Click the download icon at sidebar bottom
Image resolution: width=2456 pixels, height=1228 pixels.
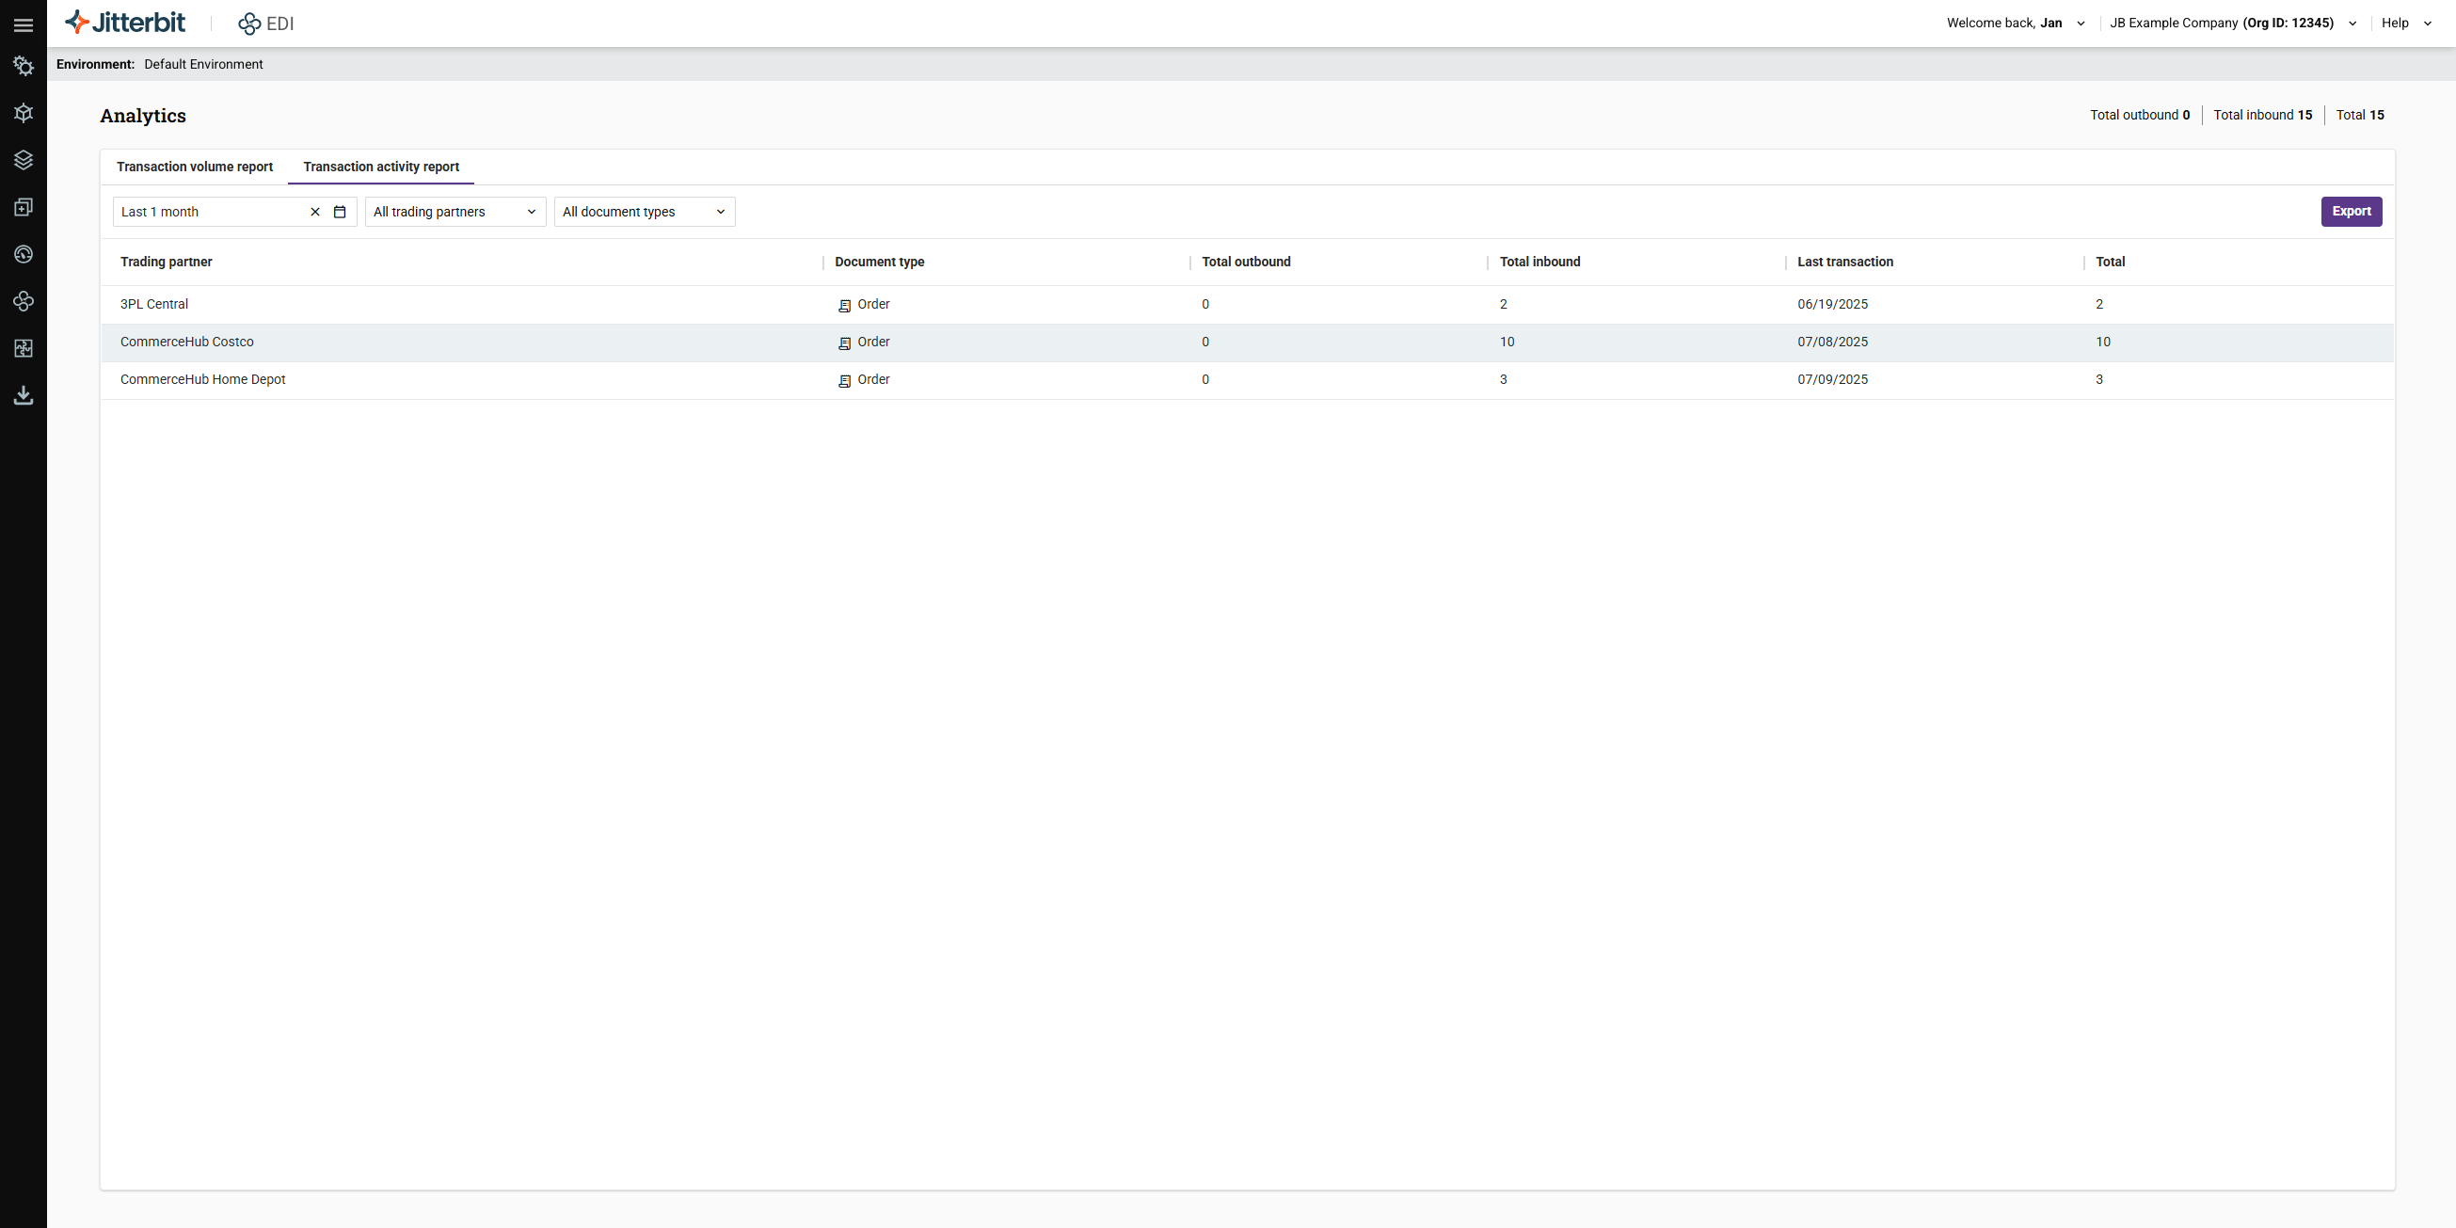point(24,395)
